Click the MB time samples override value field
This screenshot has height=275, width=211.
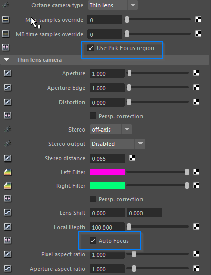coord(105,34)
